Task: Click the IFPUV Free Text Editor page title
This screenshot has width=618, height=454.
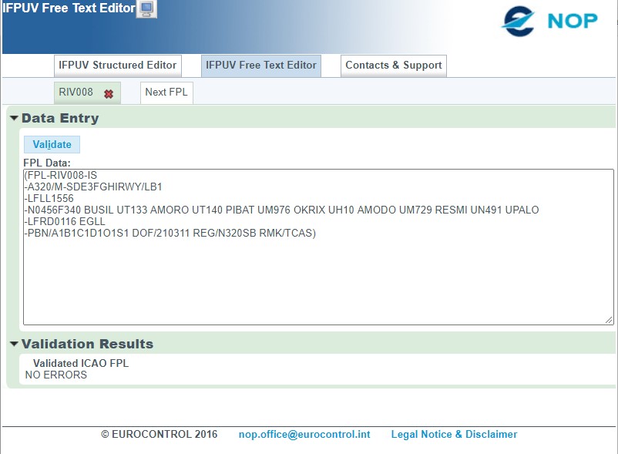Action: tap(69, 8)
